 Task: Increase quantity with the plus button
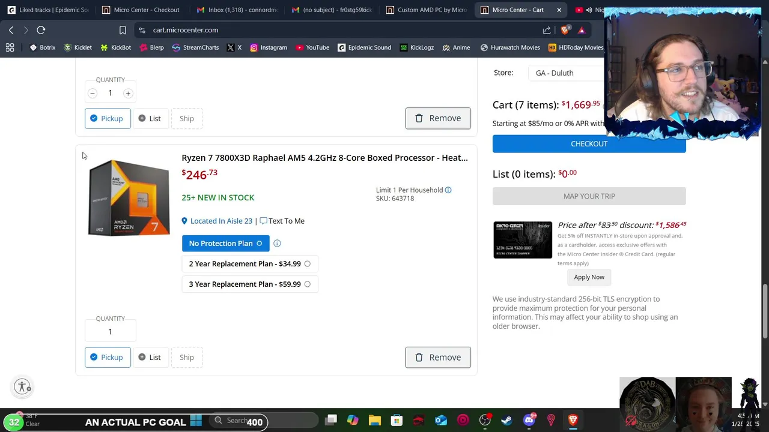pos(128,93)
